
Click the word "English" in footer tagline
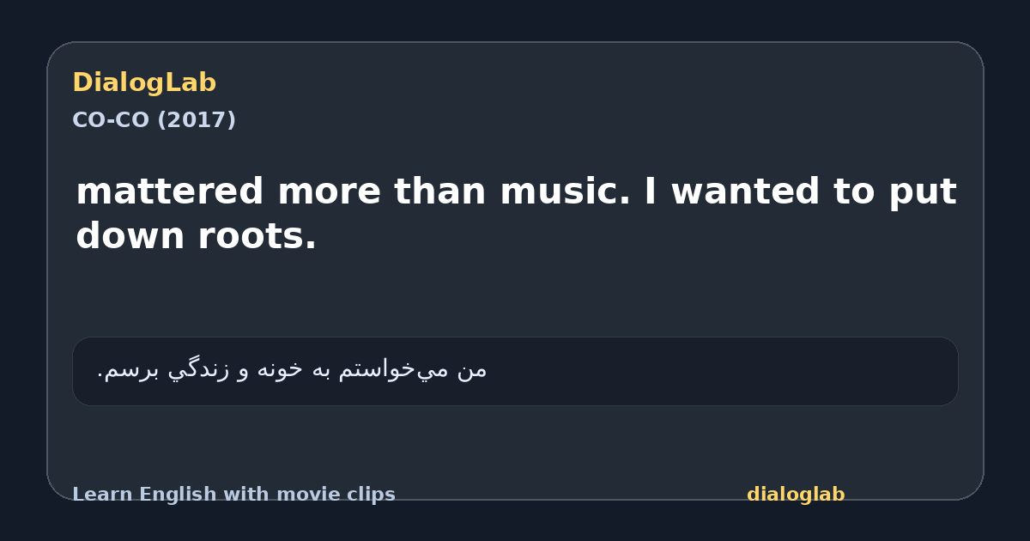(172, 495)
